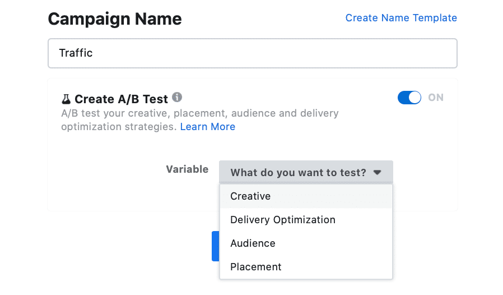Select Audience from the variable list

tap(306, 243)
